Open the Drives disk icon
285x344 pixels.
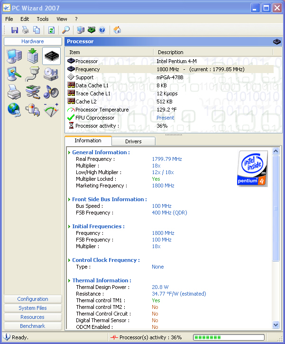pyautogui.click(x=51, y=74)
